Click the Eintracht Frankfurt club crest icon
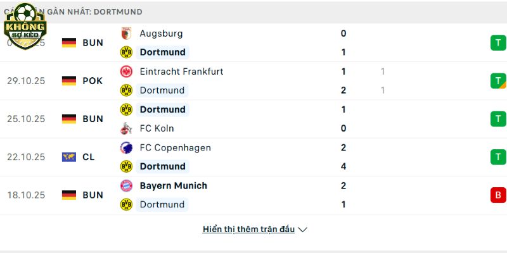The width and height of the screenshot is (507, 253). pos(125,71)
